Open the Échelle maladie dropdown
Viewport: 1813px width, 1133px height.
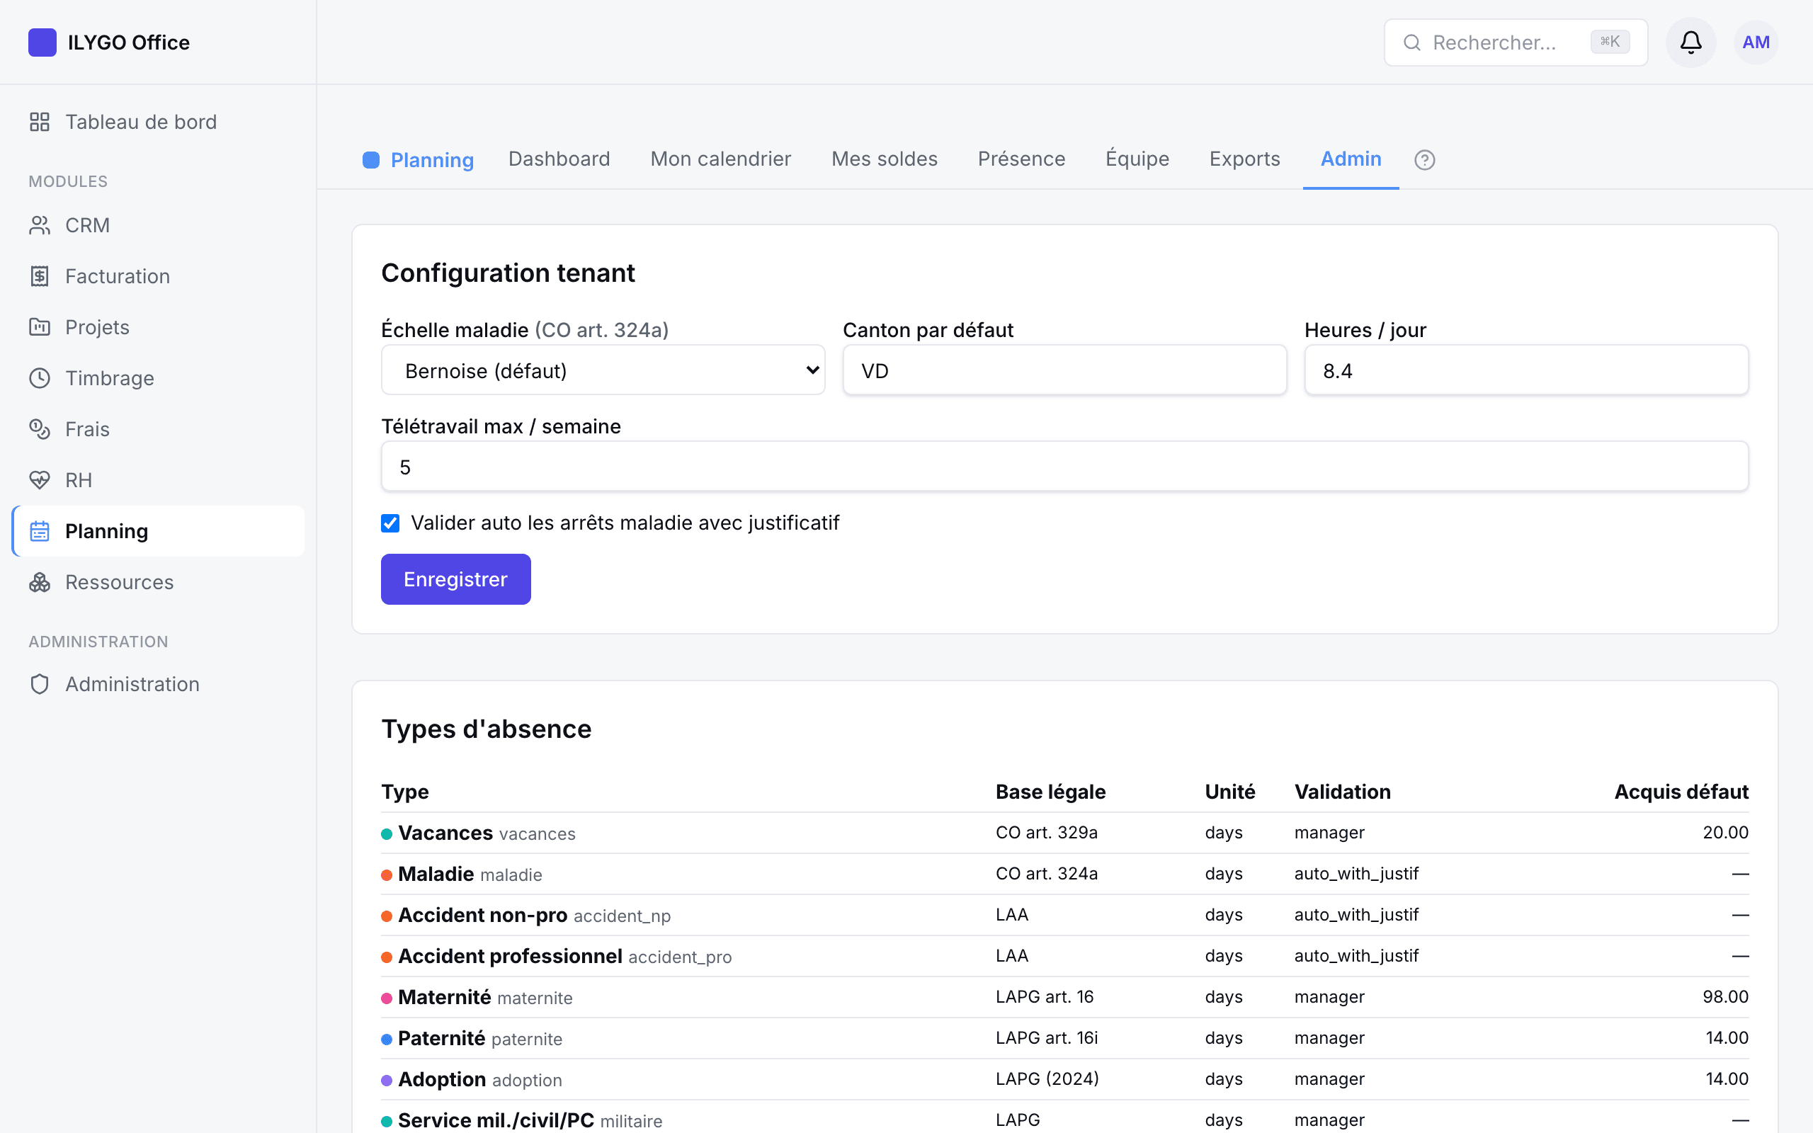pyautogui.click(x=603, y=370)
